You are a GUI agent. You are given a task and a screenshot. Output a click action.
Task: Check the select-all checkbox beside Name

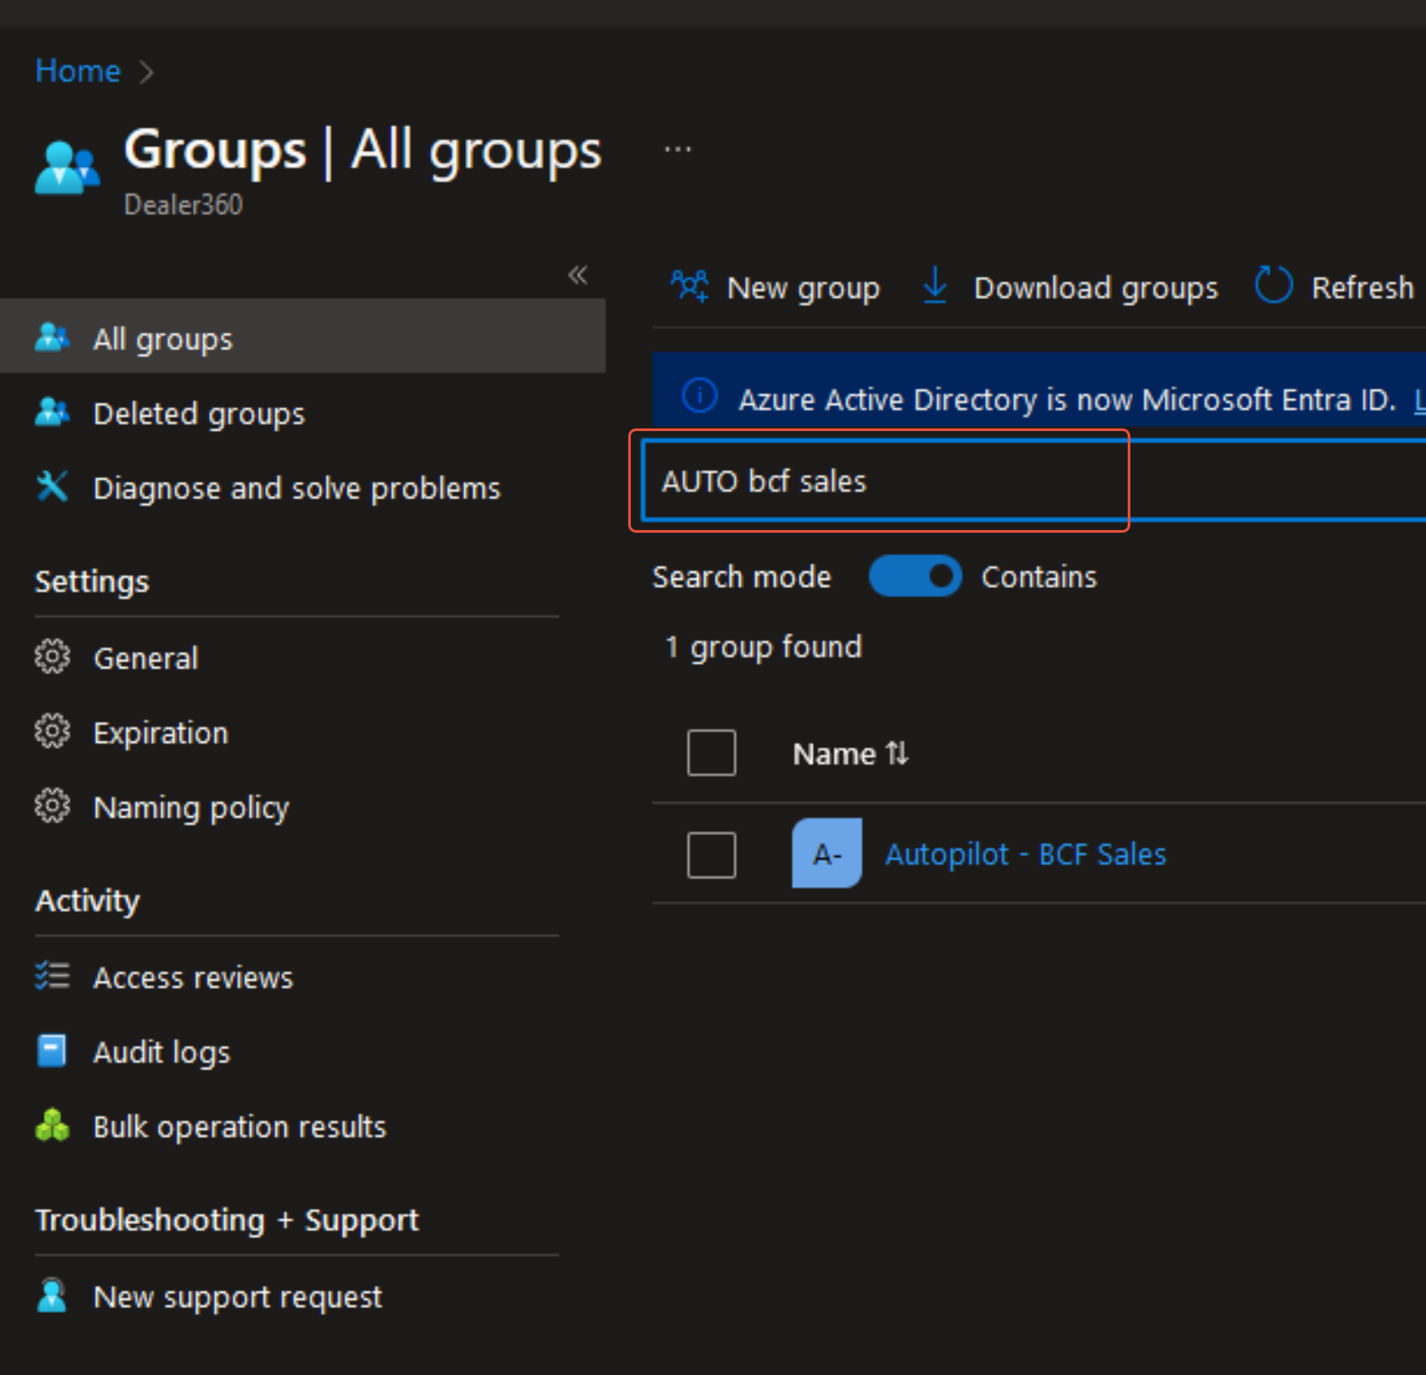coord(711,753)
